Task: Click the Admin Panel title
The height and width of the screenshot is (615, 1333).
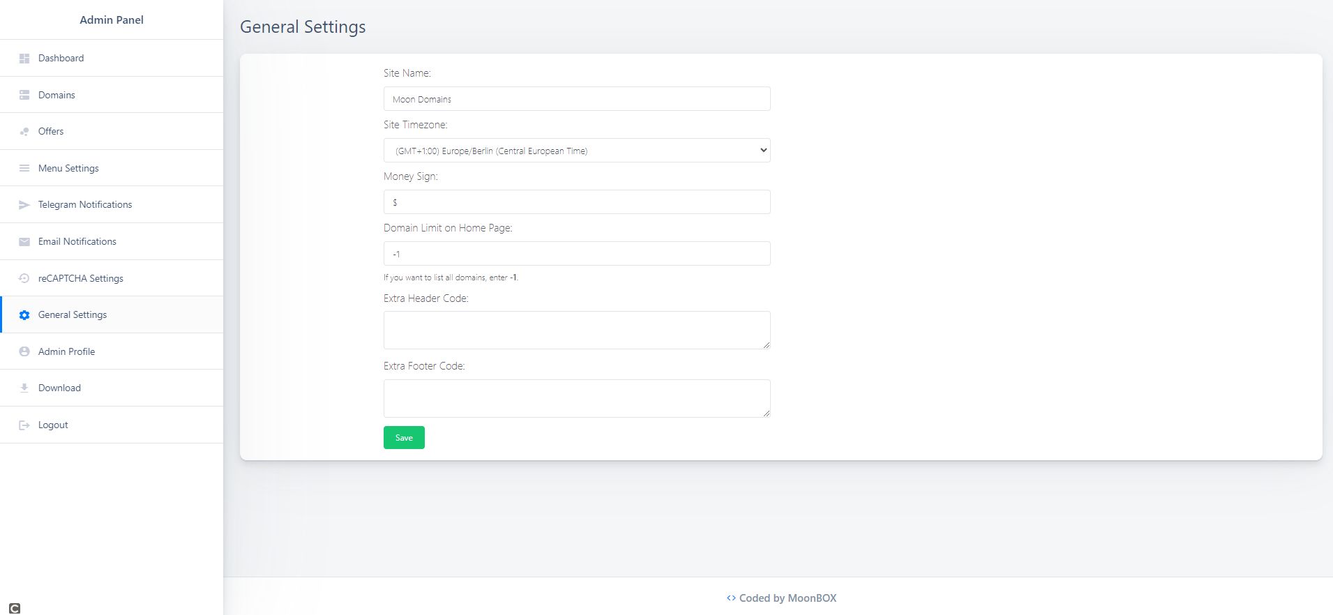Action: click(x=112, y=20)
